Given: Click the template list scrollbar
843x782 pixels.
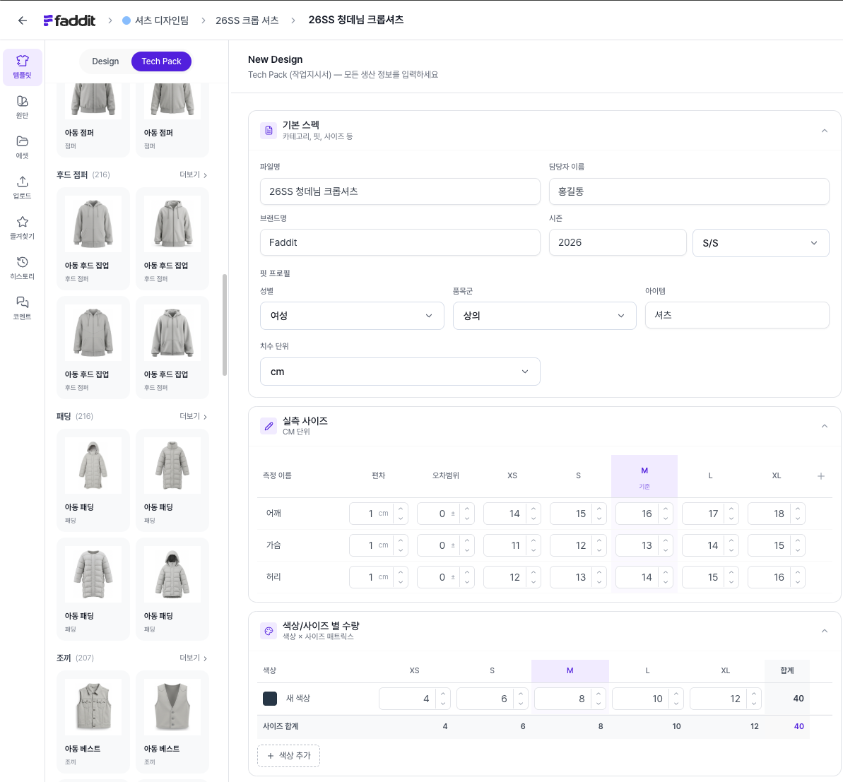Looking at the screenshot, I should point(225,325).
